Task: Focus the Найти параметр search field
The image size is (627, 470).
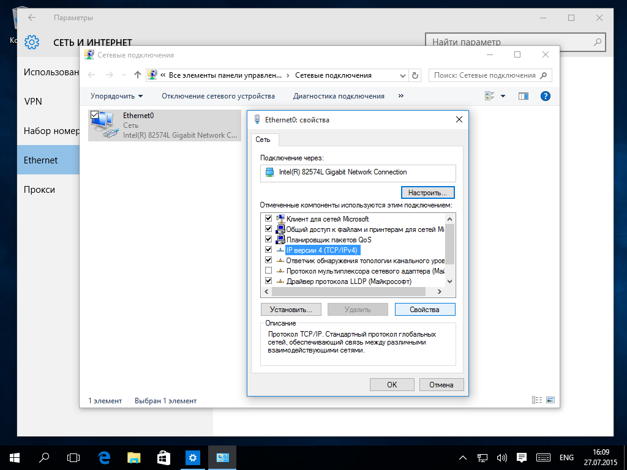Action: pyautogui.click(x=515, y=42)
